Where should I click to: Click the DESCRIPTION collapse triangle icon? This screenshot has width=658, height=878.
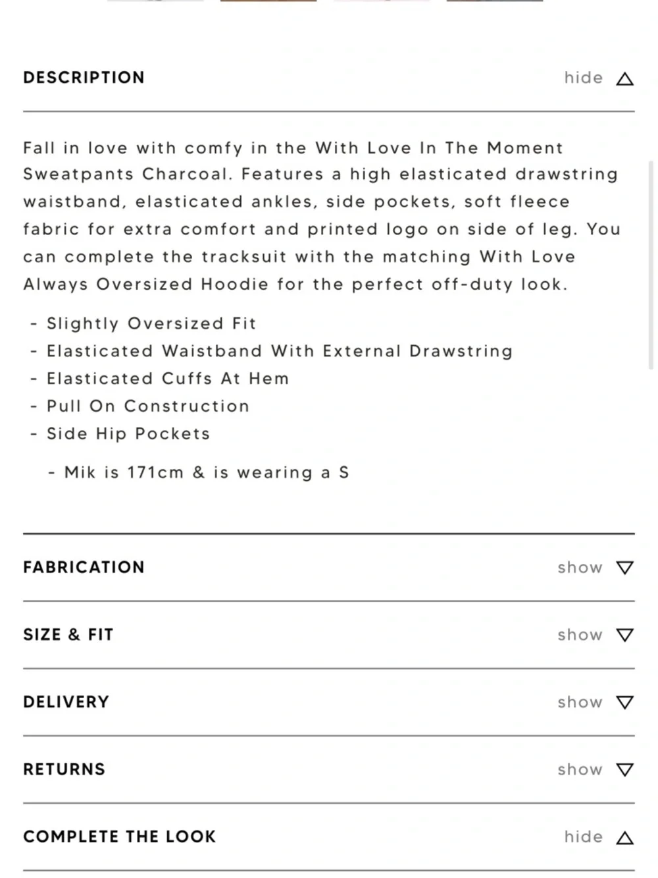coord(624,79)
